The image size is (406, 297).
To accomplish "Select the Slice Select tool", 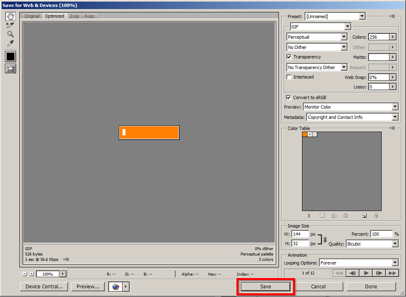I will coord(10,25).
